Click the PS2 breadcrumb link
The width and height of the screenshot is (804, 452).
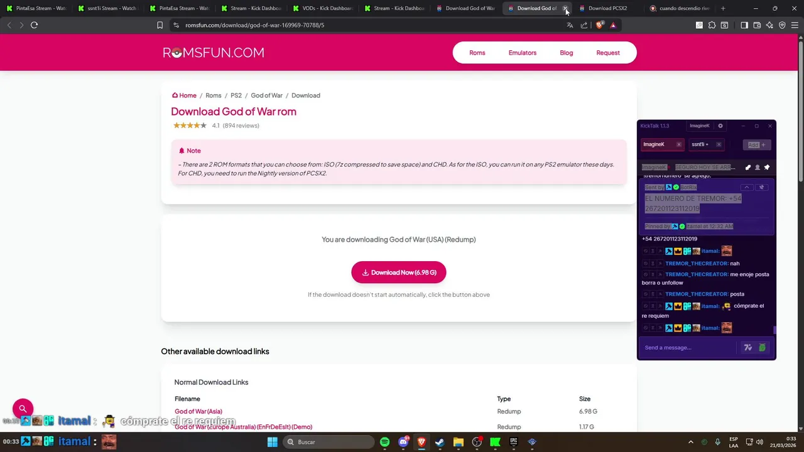(236, 95)
